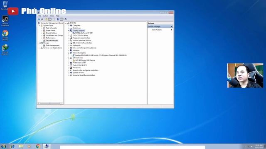Toggle the Show/Hide Console Tree toolbar icon

50,19
